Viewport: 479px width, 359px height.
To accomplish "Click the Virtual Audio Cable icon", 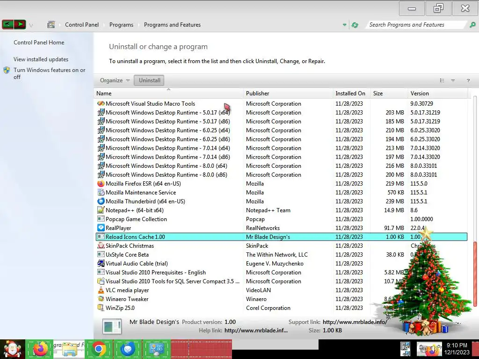I will 101,263.
